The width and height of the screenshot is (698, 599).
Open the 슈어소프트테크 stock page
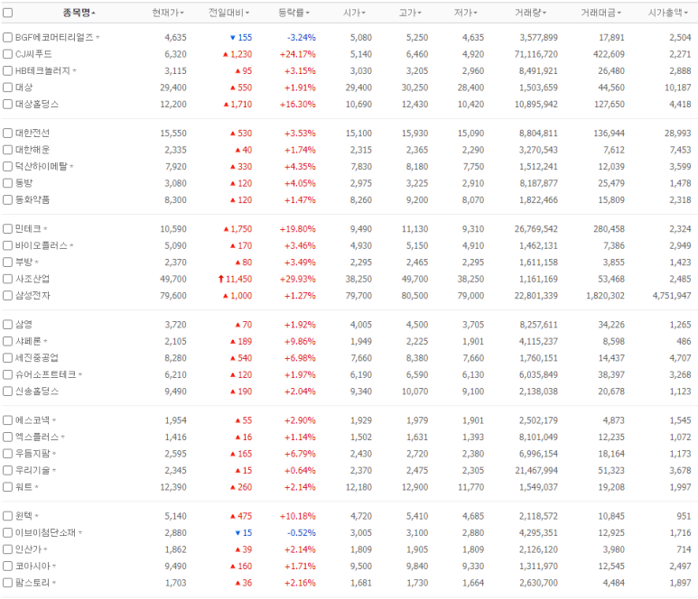point(46,375)
